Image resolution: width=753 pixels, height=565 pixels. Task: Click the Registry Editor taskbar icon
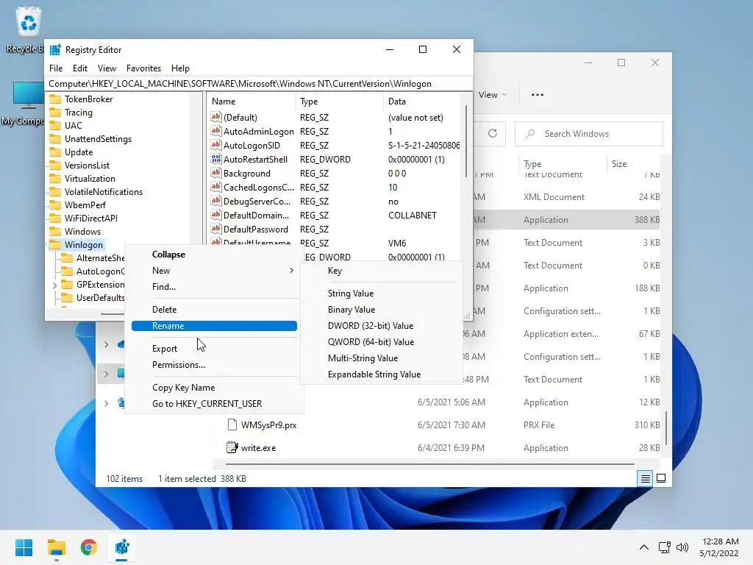pos(121,547)
